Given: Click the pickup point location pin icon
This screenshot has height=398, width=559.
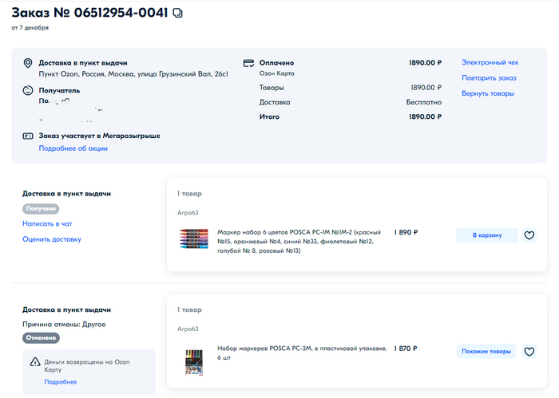Looking at the screenshot, I should [28, 63].
